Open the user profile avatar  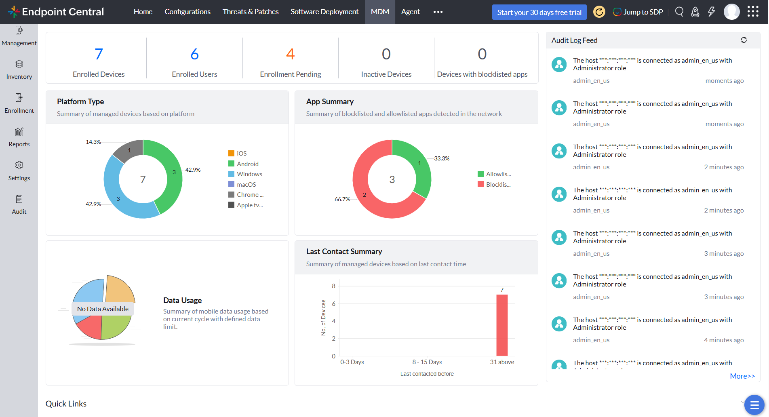pyautogui.click(x=731, y=12)
